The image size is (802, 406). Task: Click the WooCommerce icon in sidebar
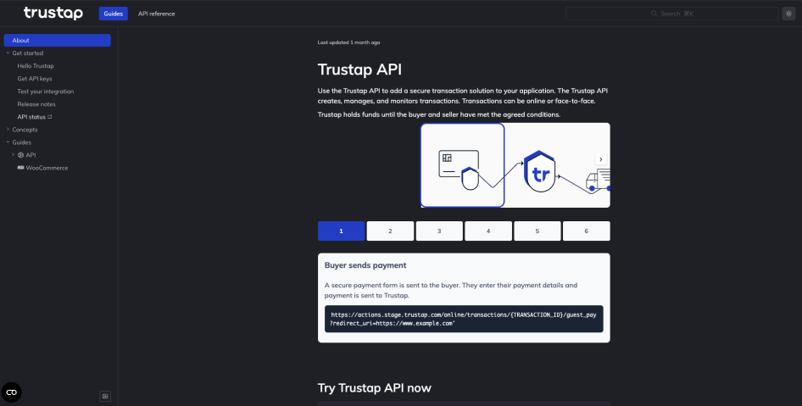coord(21,168)
